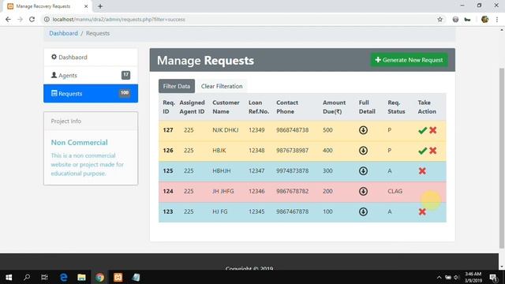Click the Agents count badge 17
The width and height of the screenshot is (505, 284).
pyautogui.click(x=125, y=75)
